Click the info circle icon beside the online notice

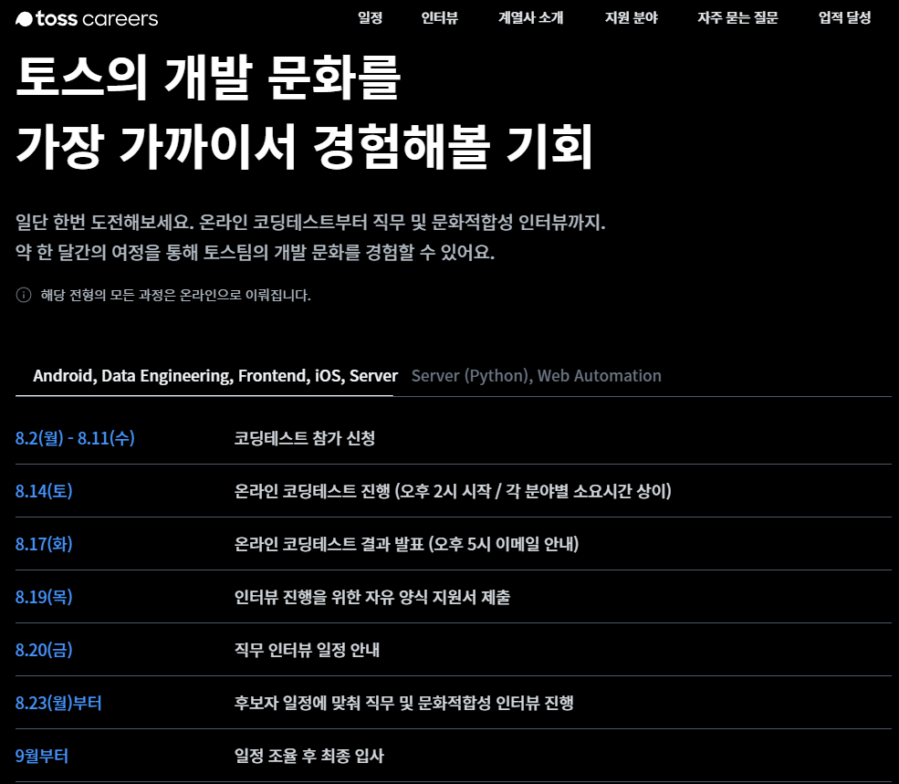pos(24,295)
